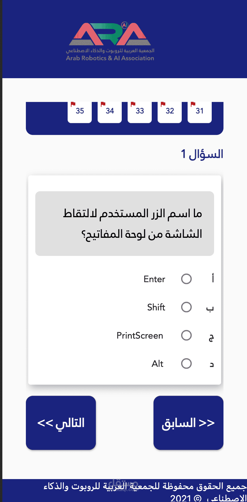Click the red flag on question 35
247x502 pixels.
pyautogui.click(x=73, y=104)
